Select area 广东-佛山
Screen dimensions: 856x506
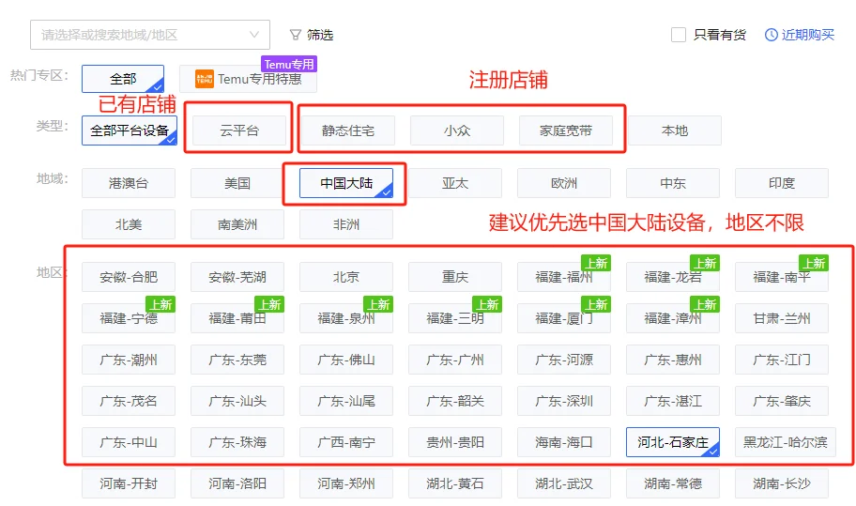point(346,360)
